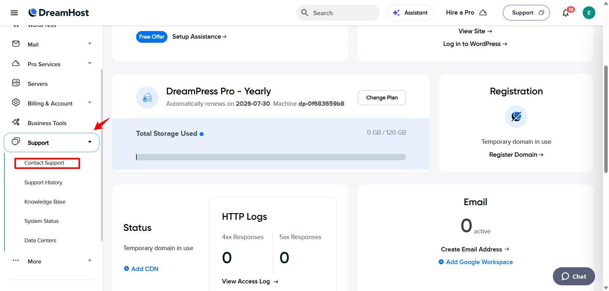Click the DreamHost logo
This screenshot has width=609, height=291.
59,13
